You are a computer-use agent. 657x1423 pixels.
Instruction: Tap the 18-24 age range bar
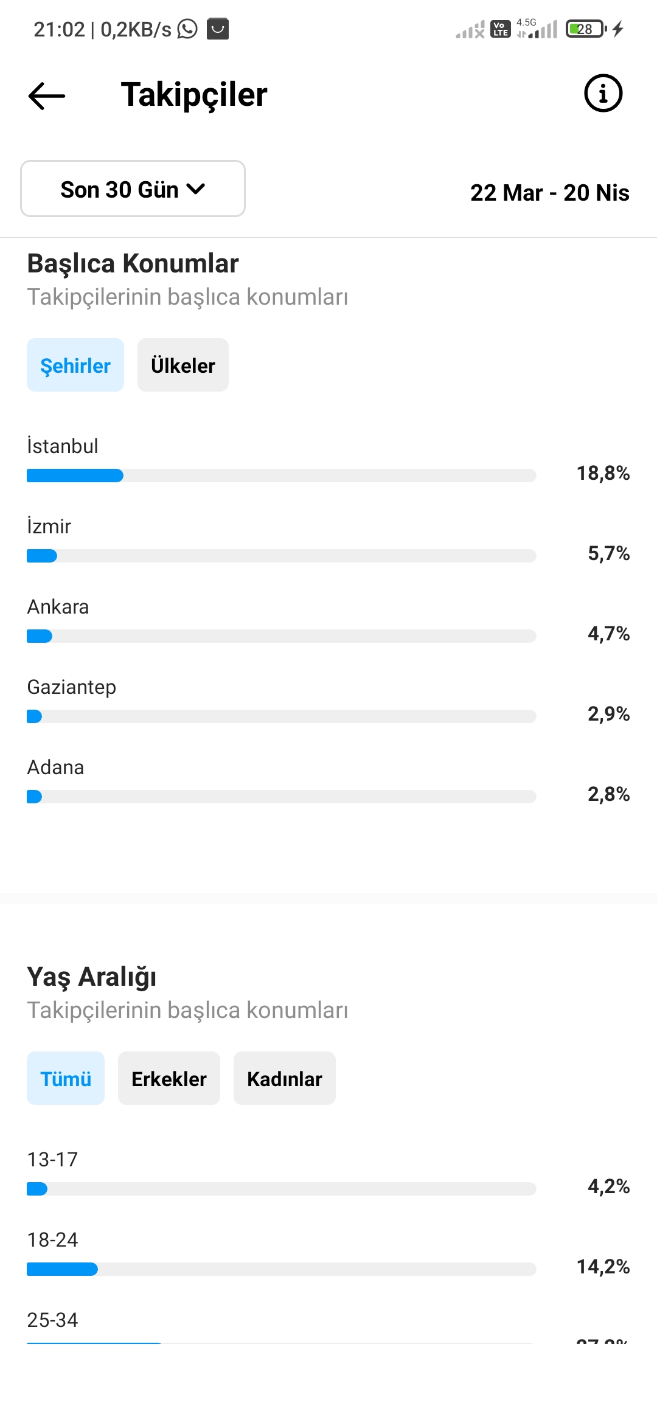(x=281, y=1269)
